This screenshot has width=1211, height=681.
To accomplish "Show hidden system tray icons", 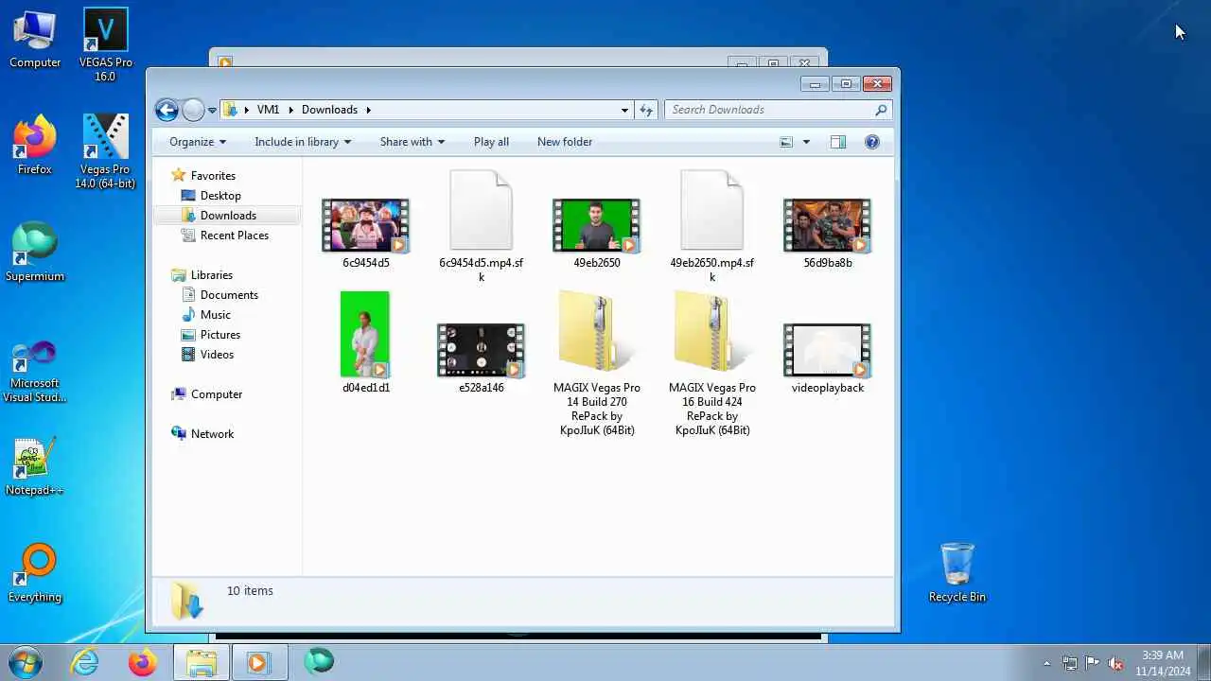I will click(x=1046, y=663).
